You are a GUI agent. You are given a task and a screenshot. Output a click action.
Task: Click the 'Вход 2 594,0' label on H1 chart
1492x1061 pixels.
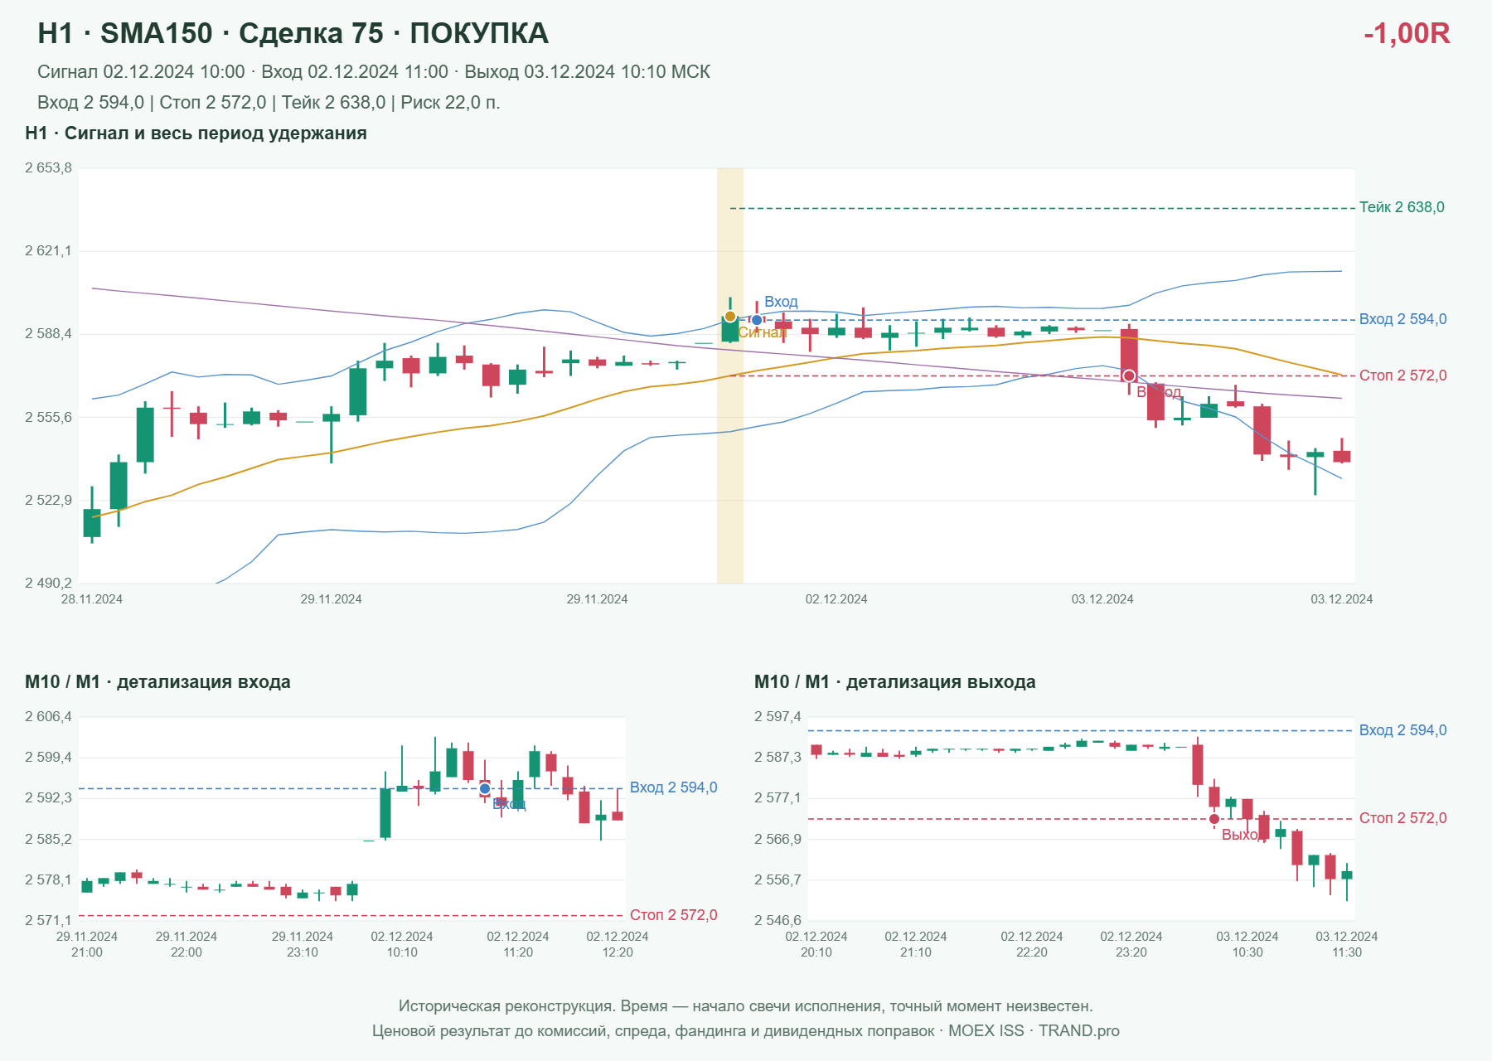click(1402, 319)
